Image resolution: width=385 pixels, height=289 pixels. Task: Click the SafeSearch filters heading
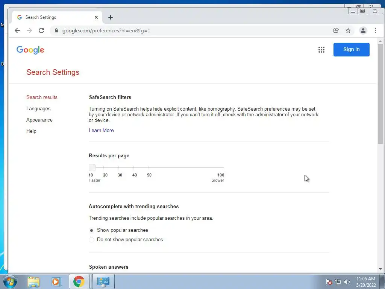point(110,97)
